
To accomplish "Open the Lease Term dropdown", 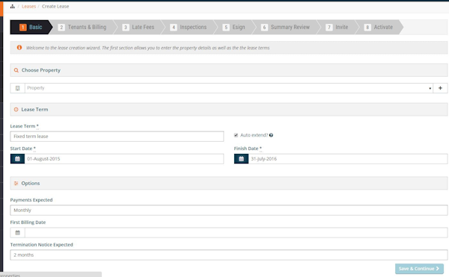I will click(117, 136).
